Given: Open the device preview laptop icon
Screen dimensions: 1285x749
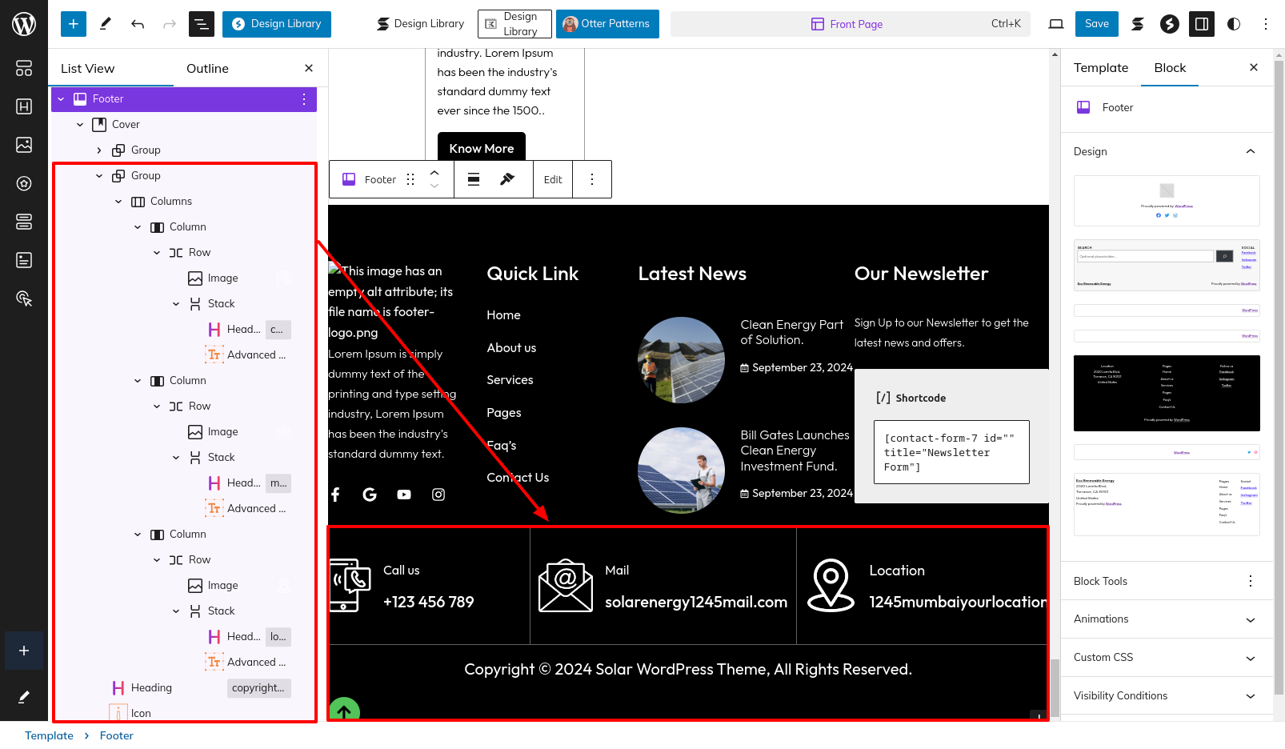Looking at the screenshot, I should tap(1056, 24).
